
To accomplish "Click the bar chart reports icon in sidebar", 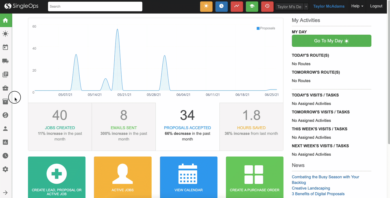I will pos(6,142).
